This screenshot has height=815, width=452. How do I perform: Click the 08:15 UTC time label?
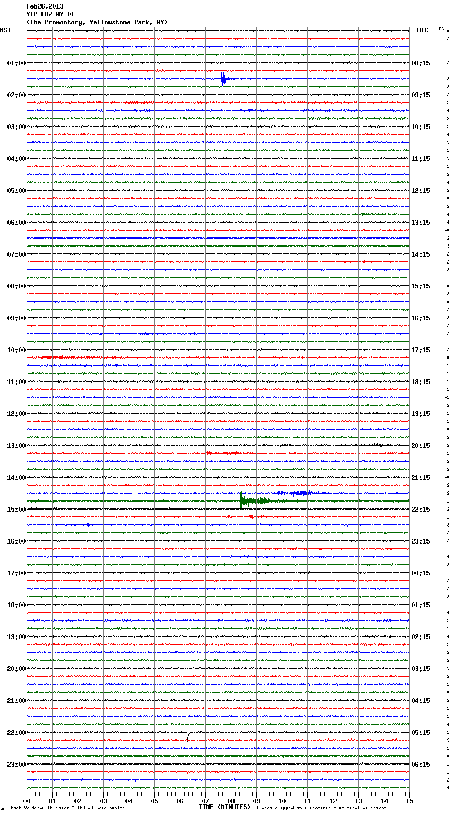point(421,63)
